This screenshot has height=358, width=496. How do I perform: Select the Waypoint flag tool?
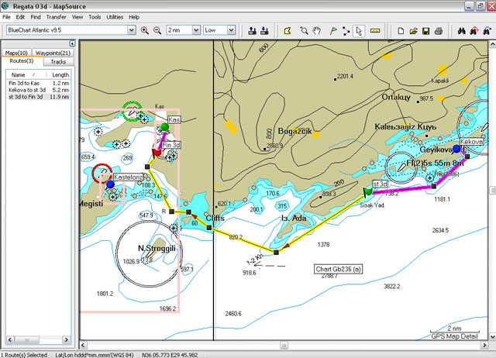(333, 31)
